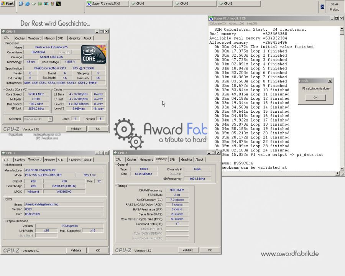
Task: Go to Caches tab in Memory CPU-Z window
Action: [x=131, y=159]
